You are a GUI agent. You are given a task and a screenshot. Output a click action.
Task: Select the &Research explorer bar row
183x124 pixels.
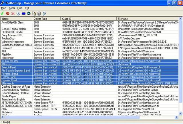pyautogui.click(x=89, y=83)
